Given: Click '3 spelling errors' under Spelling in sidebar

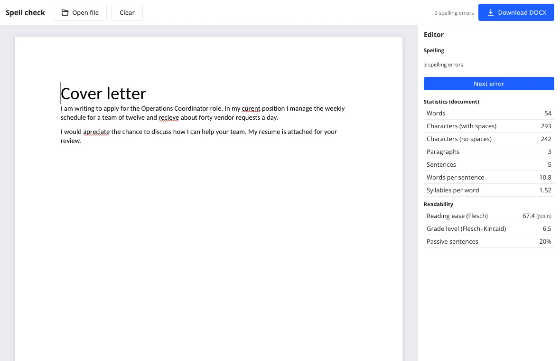Looking at the screenshot, I should click(x=443, y=65).
